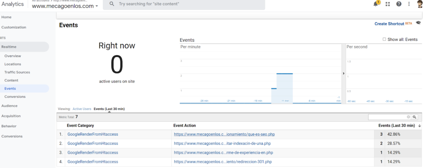Select Traffic Sources in Realtime menu
The image size is (423, 168).
click(x=17, y=72)
